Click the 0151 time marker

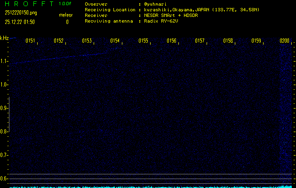30,41
